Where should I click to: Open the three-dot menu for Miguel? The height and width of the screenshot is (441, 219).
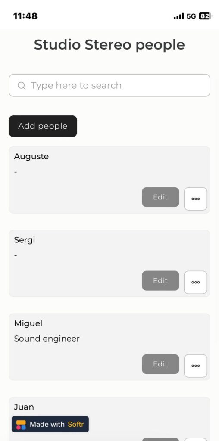196,366
